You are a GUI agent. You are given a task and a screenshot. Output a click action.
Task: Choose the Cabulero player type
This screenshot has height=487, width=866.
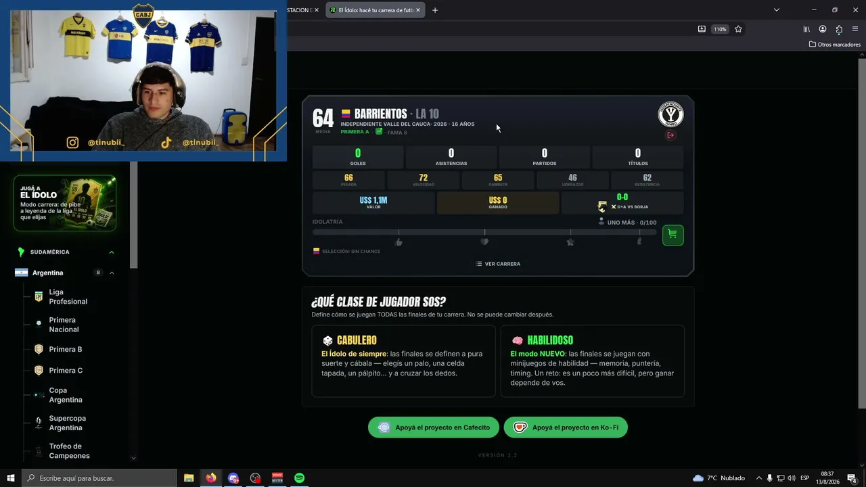click(x=403, y=361)
